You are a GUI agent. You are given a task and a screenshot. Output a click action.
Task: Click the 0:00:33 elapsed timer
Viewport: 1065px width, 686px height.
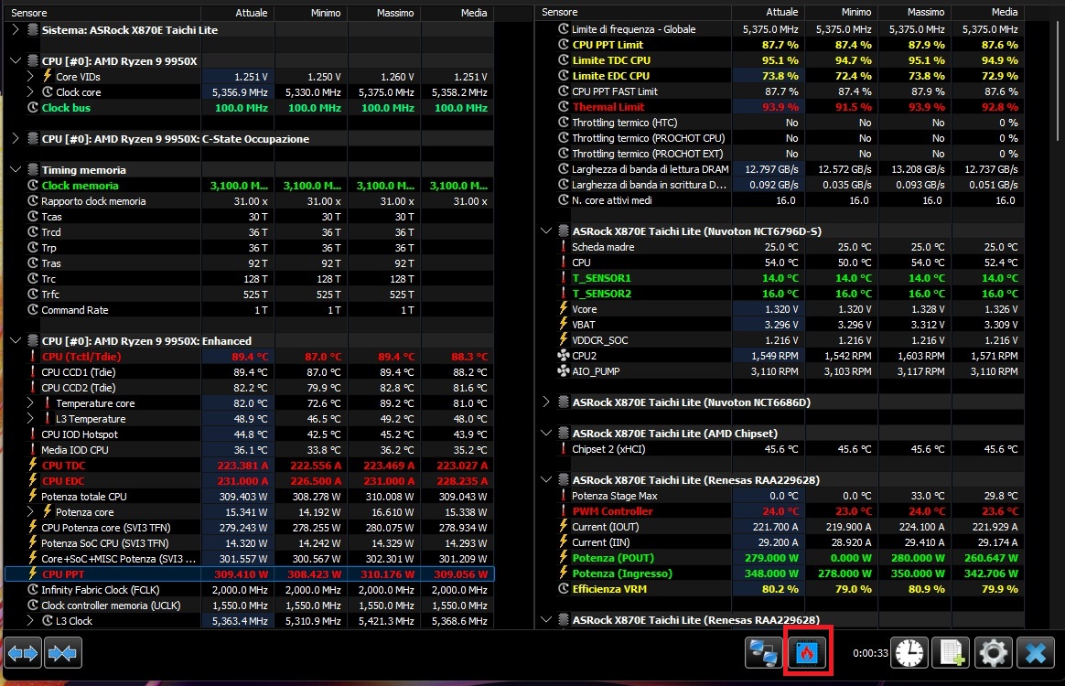(870, 653)
